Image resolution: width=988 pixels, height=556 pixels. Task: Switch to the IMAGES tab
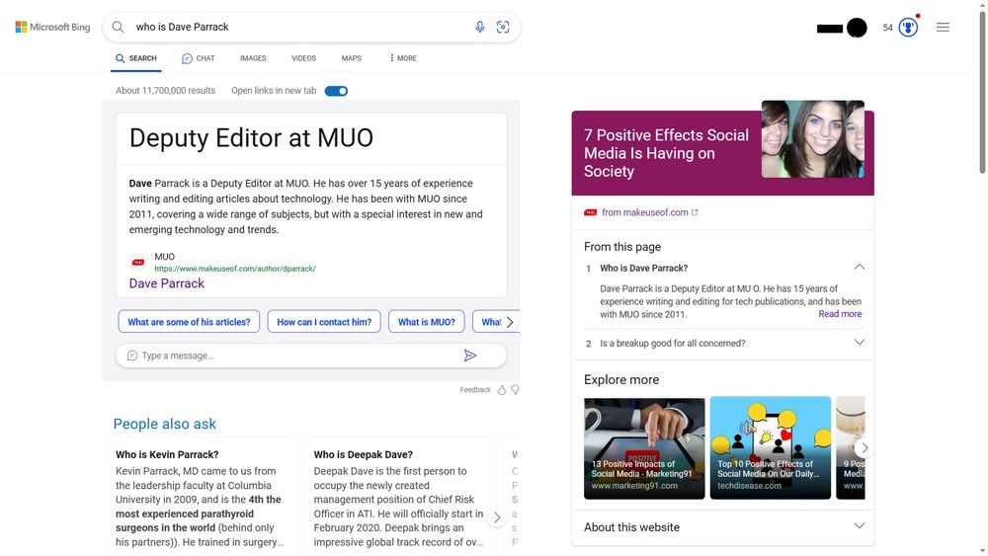pyautogui.click(x=253, y=58)
